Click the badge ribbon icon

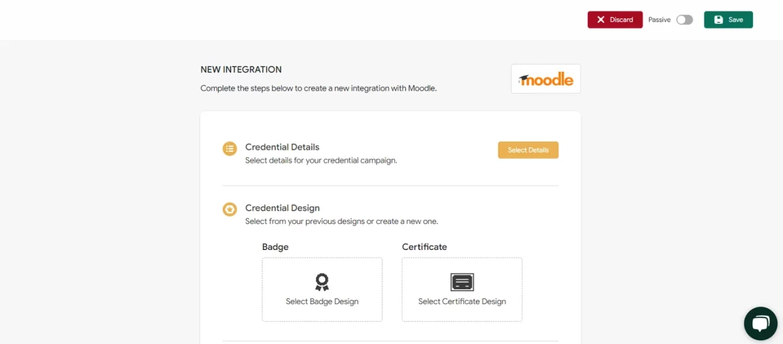(322, 282)
